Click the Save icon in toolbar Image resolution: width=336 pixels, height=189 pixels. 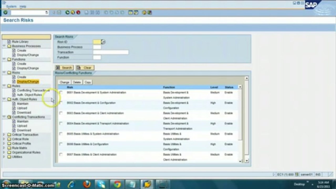(59, 12)
